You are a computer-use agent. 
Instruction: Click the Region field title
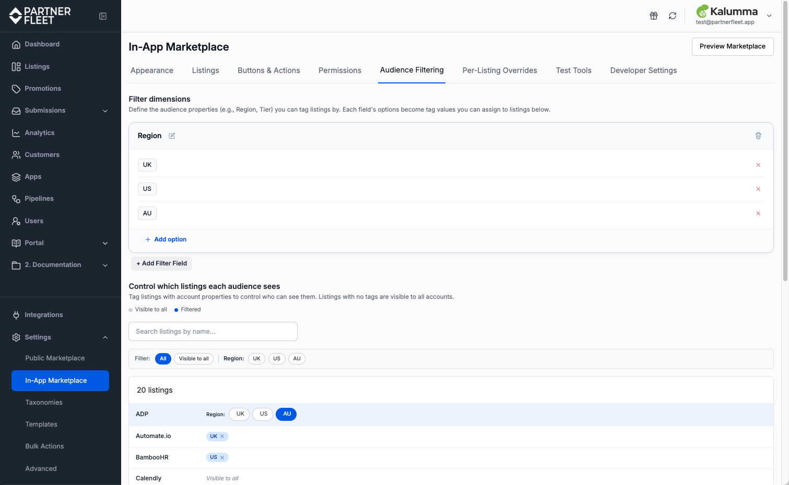coord(149,136)
